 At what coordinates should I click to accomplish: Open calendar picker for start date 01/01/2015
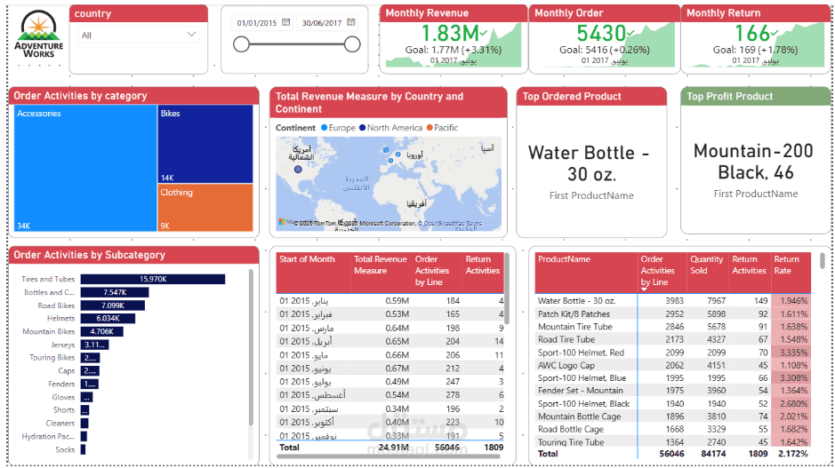[x=286, y=22]
